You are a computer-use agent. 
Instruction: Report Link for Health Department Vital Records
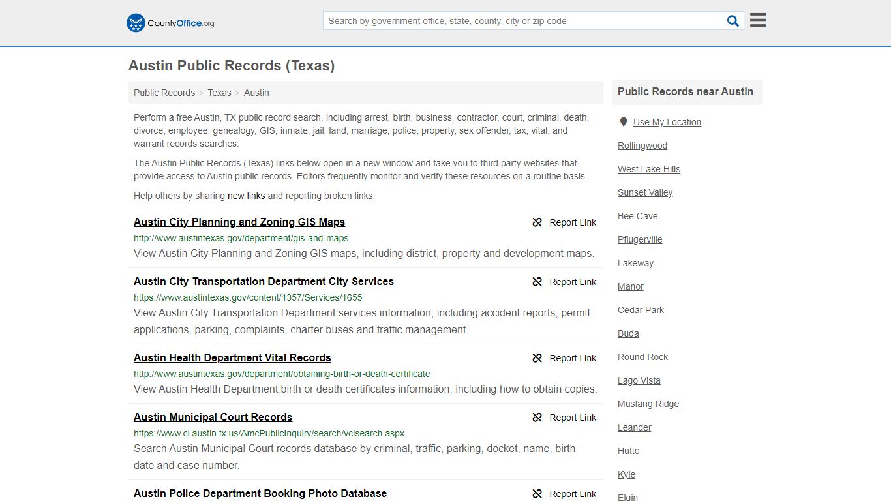point(573,358)
